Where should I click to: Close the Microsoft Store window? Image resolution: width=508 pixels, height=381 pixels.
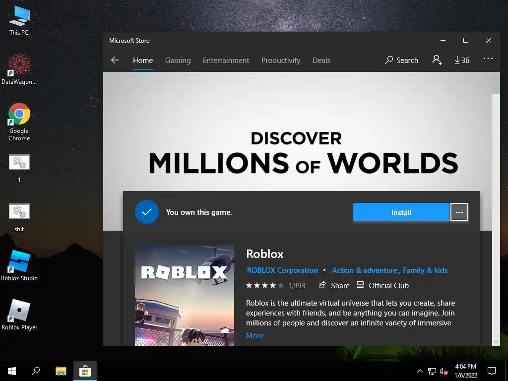coord(489,40)
